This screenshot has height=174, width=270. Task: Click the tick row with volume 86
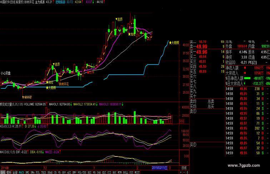pyautogui.click(x=247, y=114)
